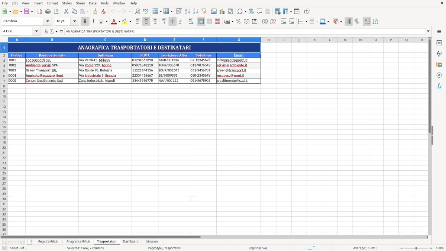Click yellow Background Color swatch
This screenshot has height=251, width=446.
click(125, 22)
